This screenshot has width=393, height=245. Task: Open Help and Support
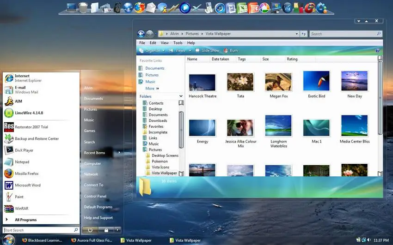[x=98, y=218]
